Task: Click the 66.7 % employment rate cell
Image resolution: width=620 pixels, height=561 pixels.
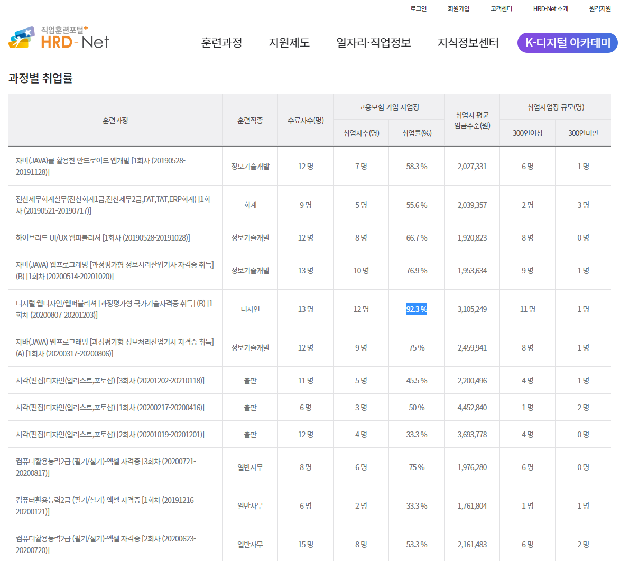Action: pos(417,238)
